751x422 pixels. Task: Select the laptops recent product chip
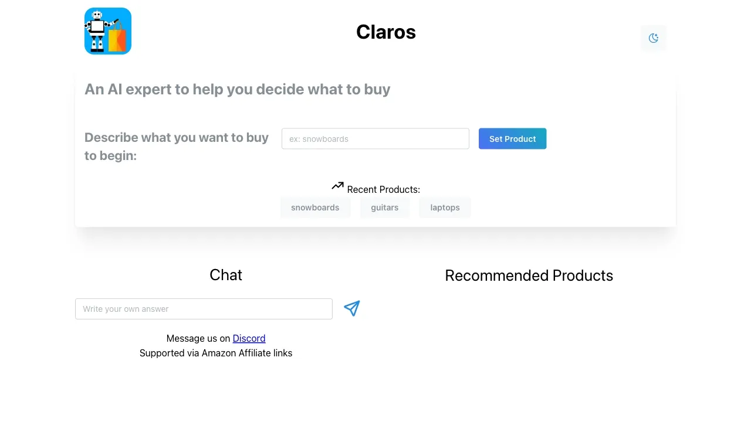point(445,207)
